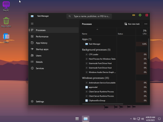Click the Task Manager app row icon
The image size is (163, 122).
[x=86, y=44]
